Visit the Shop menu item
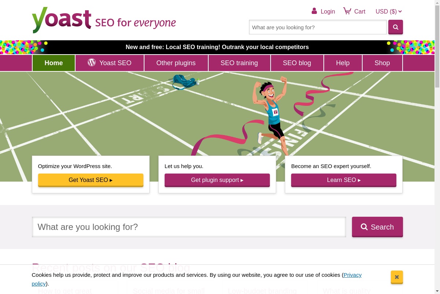This screenshot has width=440, height=294. 382,63
